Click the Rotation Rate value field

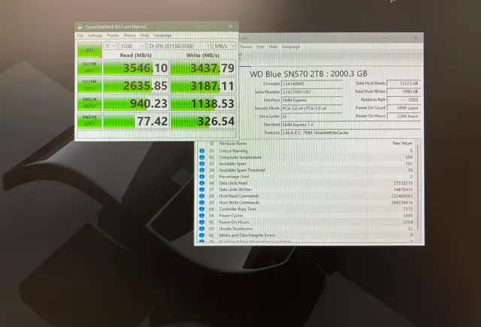(404, 100)
